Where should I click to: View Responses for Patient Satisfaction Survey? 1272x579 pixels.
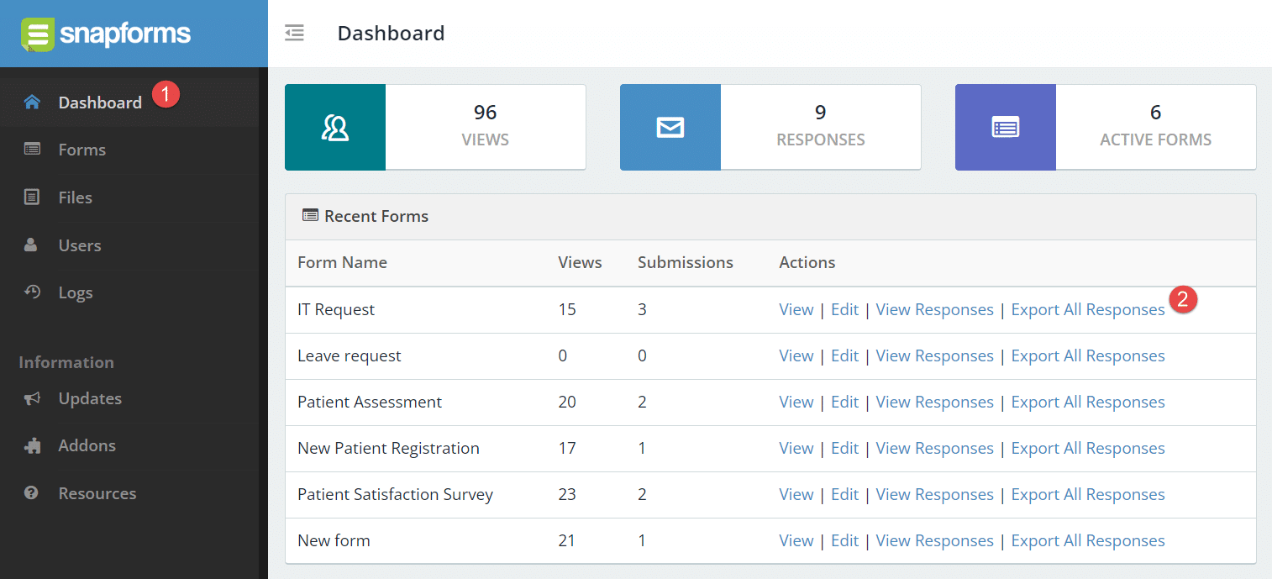[934, 494]
